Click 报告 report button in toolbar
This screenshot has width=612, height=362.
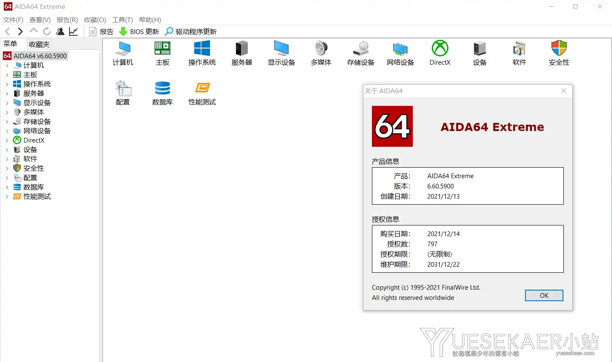pyautogui.click(x=102, y=31)
